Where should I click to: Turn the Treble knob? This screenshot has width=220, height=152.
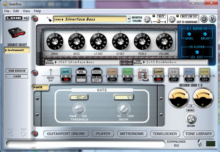point(142,41)
